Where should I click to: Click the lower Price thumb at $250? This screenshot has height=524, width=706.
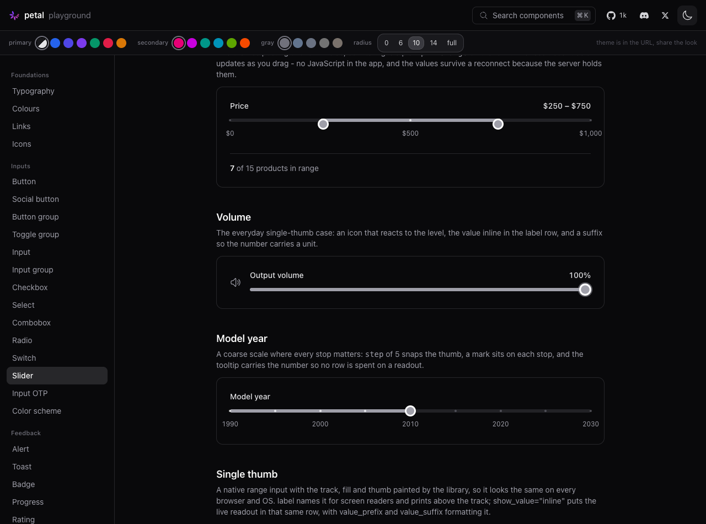(x=323, y=124)
